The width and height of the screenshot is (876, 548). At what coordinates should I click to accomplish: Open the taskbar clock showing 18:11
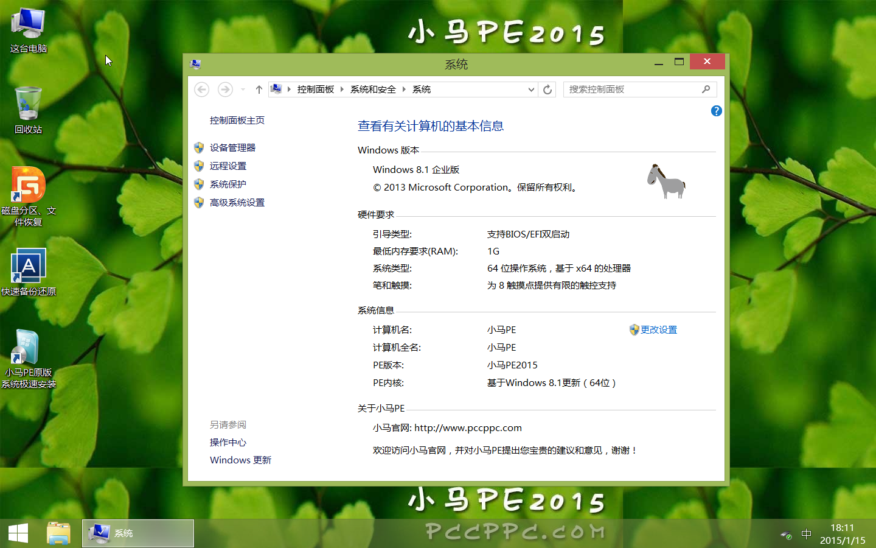tap(843, 534)
